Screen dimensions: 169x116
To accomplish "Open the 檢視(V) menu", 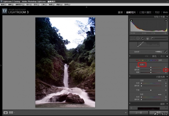I will [x=52, y=4].
